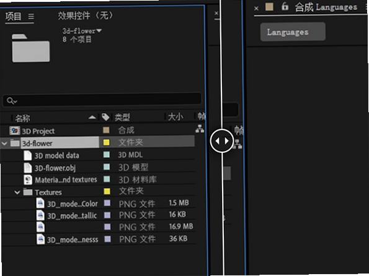Select the 3D_mode...nesss file
Image resolution: width=369 pixels, height=276 pixels.
tap(73, 240)
